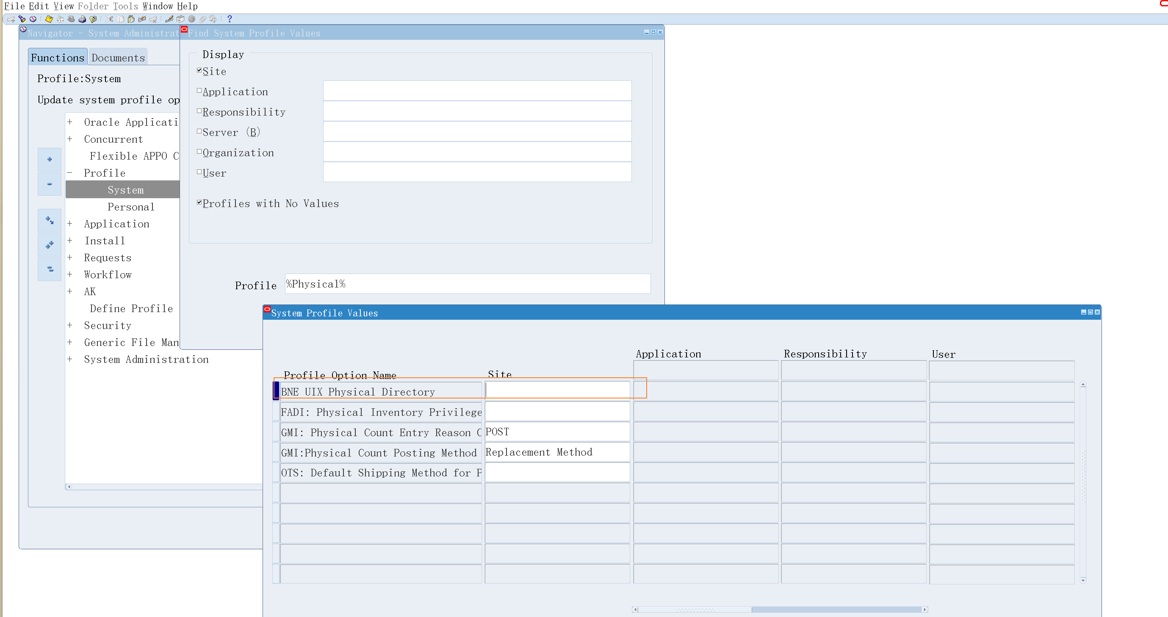Switch to the Documents tab
Screen dimensions: 1168x617
click(118, 58)
